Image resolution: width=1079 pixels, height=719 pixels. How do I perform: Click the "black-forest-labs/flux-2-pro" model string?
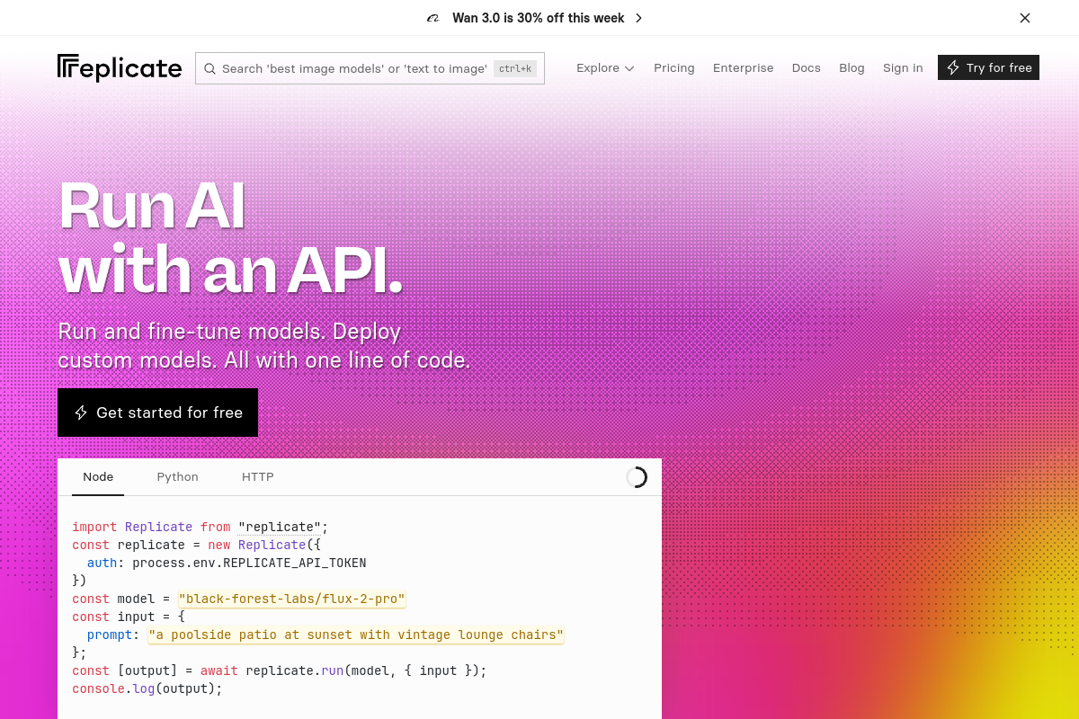292,599
